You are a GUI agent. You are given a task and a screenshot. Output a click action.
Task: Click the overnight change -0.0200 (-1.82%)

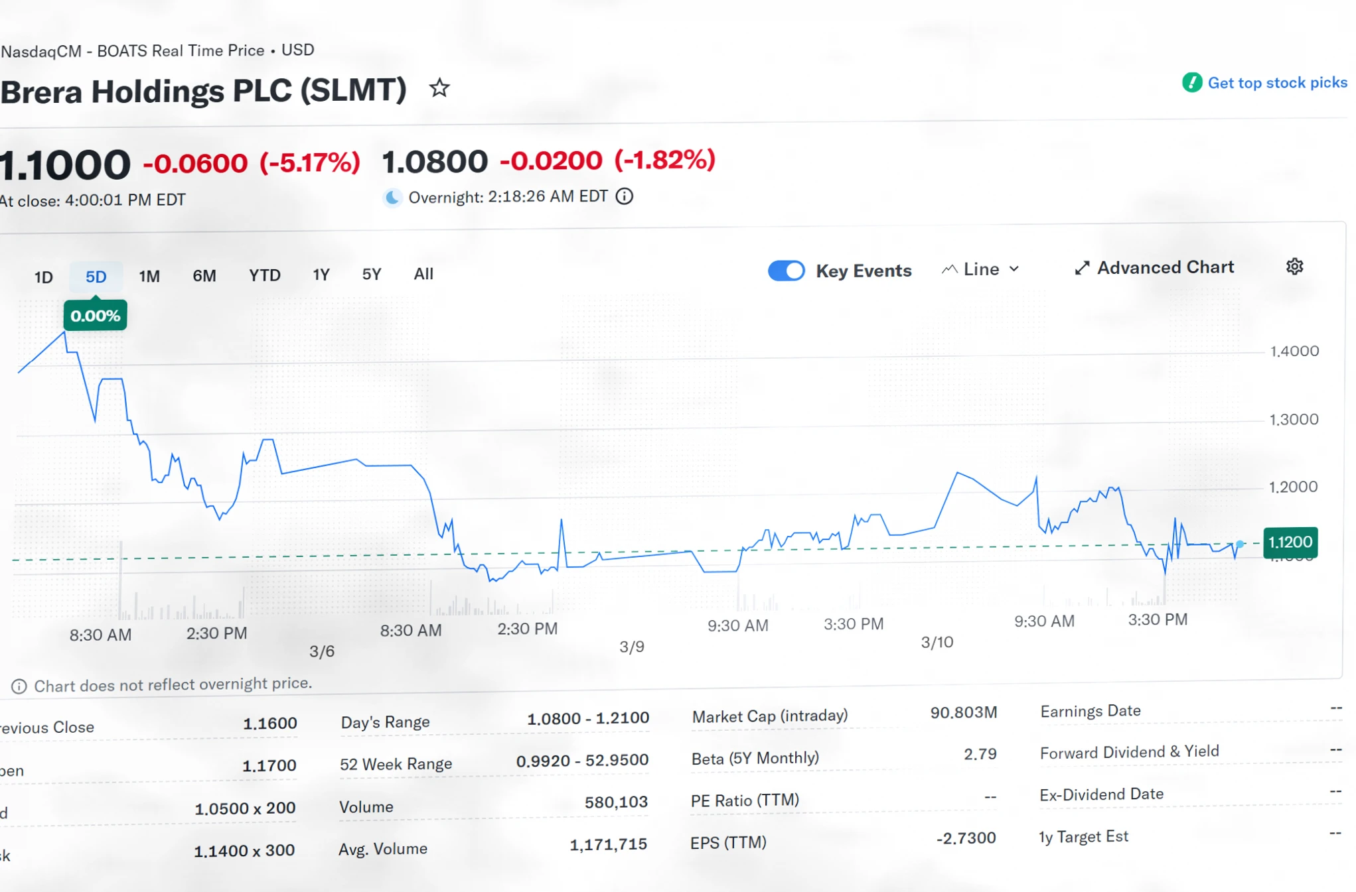tap(608, 160)
